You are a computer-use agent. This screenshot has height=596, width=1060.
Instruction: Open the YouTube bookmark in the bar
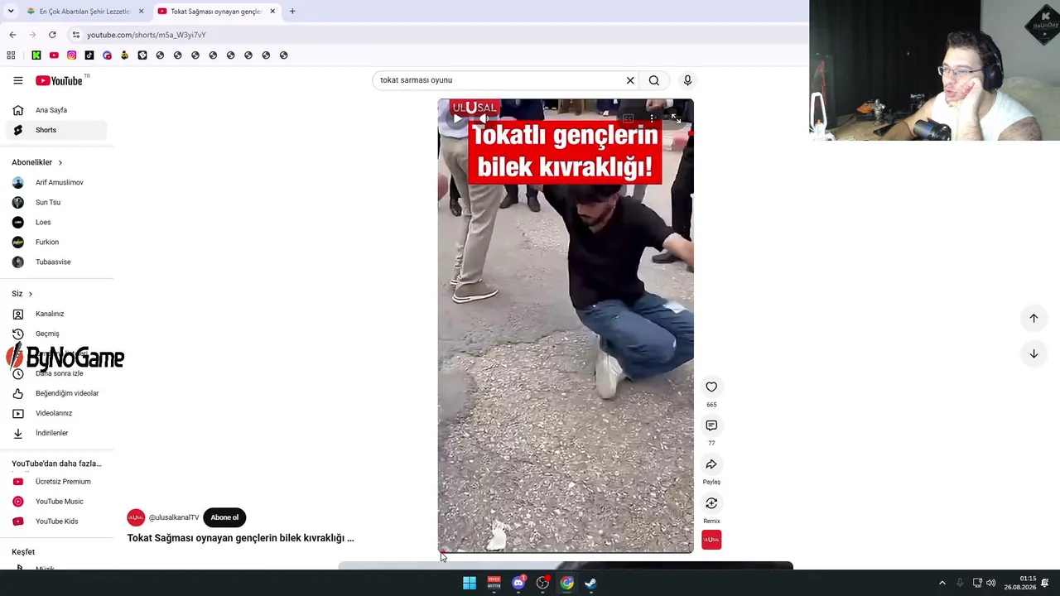54,55
